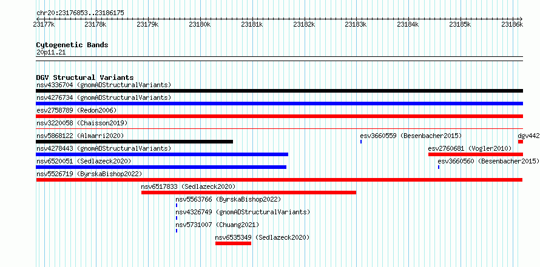This screenshot has height=267, width=540.
Task: Click the blue marker under nsv5563766
Action: [x=177, y=205]
